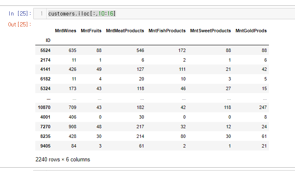Select the MntFishProducts column header
The height and width of the screenshot is (171, 295).
point(167,31)
